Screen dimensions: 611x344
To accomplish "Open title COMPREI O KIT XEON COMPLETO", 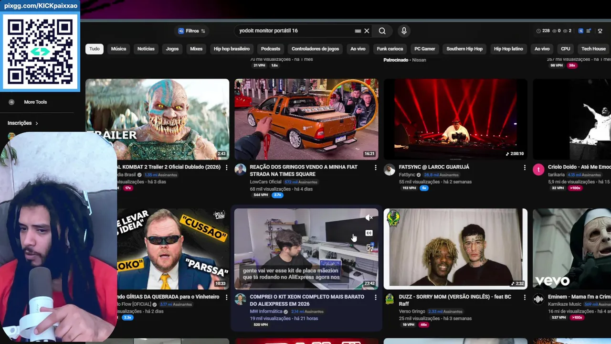I will point(307,300).
